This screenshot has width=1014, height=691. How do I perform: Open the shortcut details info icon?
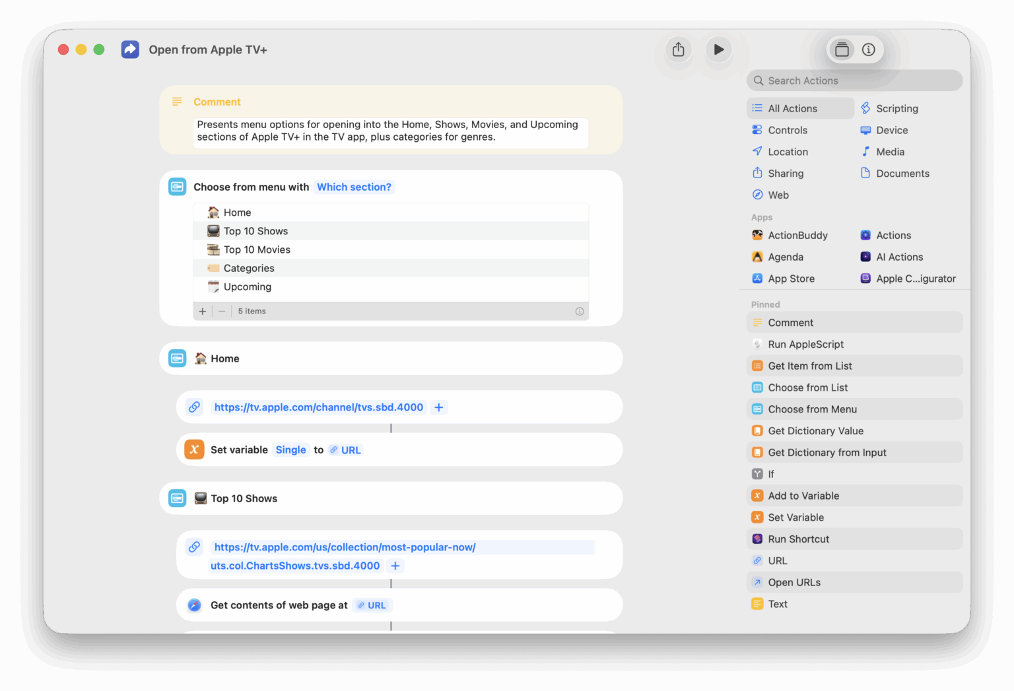pyautogui.click(x=869, y=49)
